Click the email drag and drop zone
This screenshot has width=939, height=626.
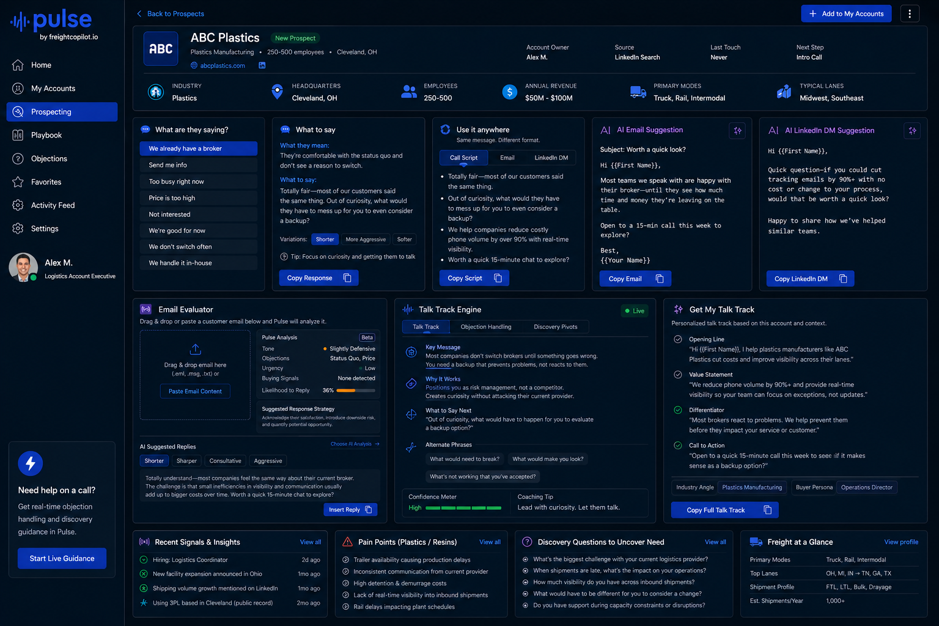click(x=195, y=375)
